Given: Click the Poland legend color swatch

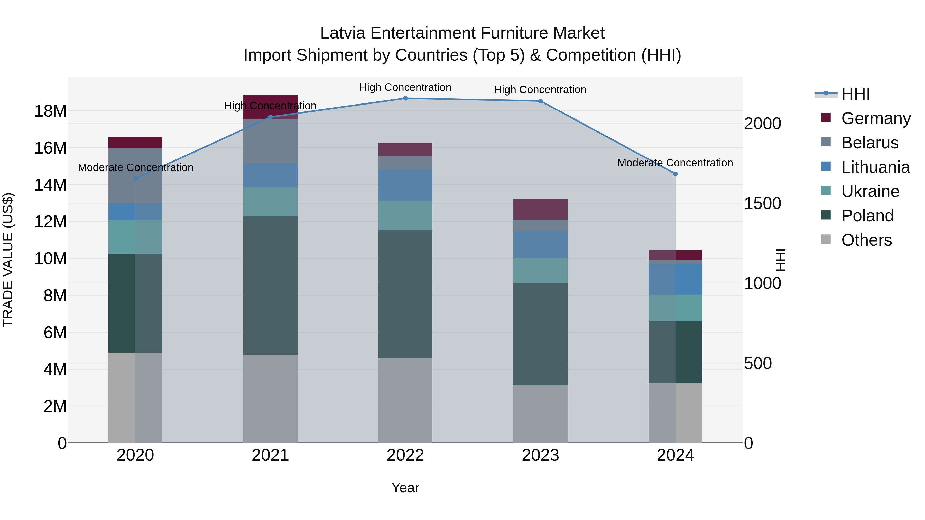Looking at the screenshot, I should (x=826, y=215).
